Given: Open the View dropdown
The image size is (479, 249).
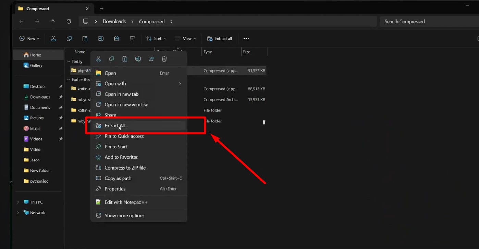Looking at the screenshot, I should coord(185,39).
